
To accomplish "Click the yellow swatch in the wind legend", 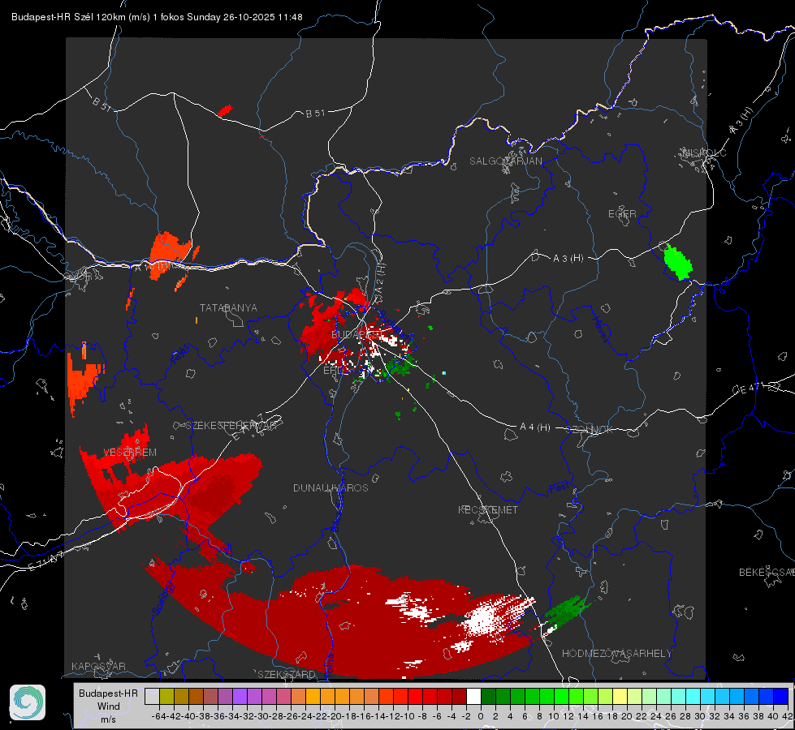I will click(620, 697).
